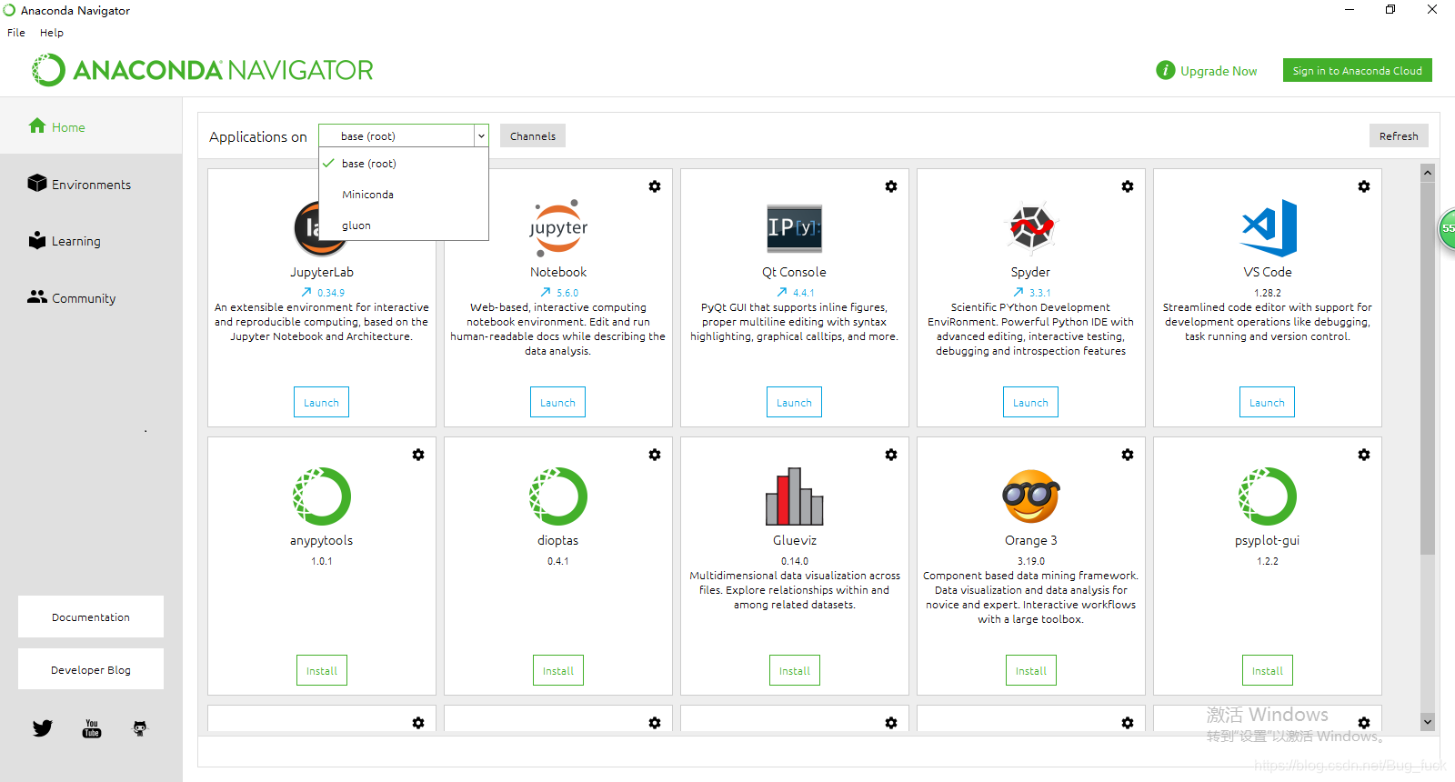Go to the Home tab
Screen dimensions: 1455x782
pos(91,127)
